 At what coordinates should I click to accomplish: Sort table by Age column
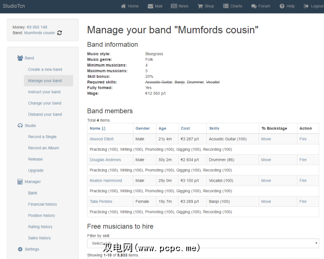click(x=162, y=129)
